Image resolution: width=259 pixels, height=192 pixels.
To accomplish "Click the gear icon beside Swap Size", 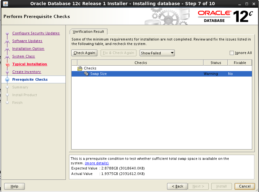I will click(86, 74).
